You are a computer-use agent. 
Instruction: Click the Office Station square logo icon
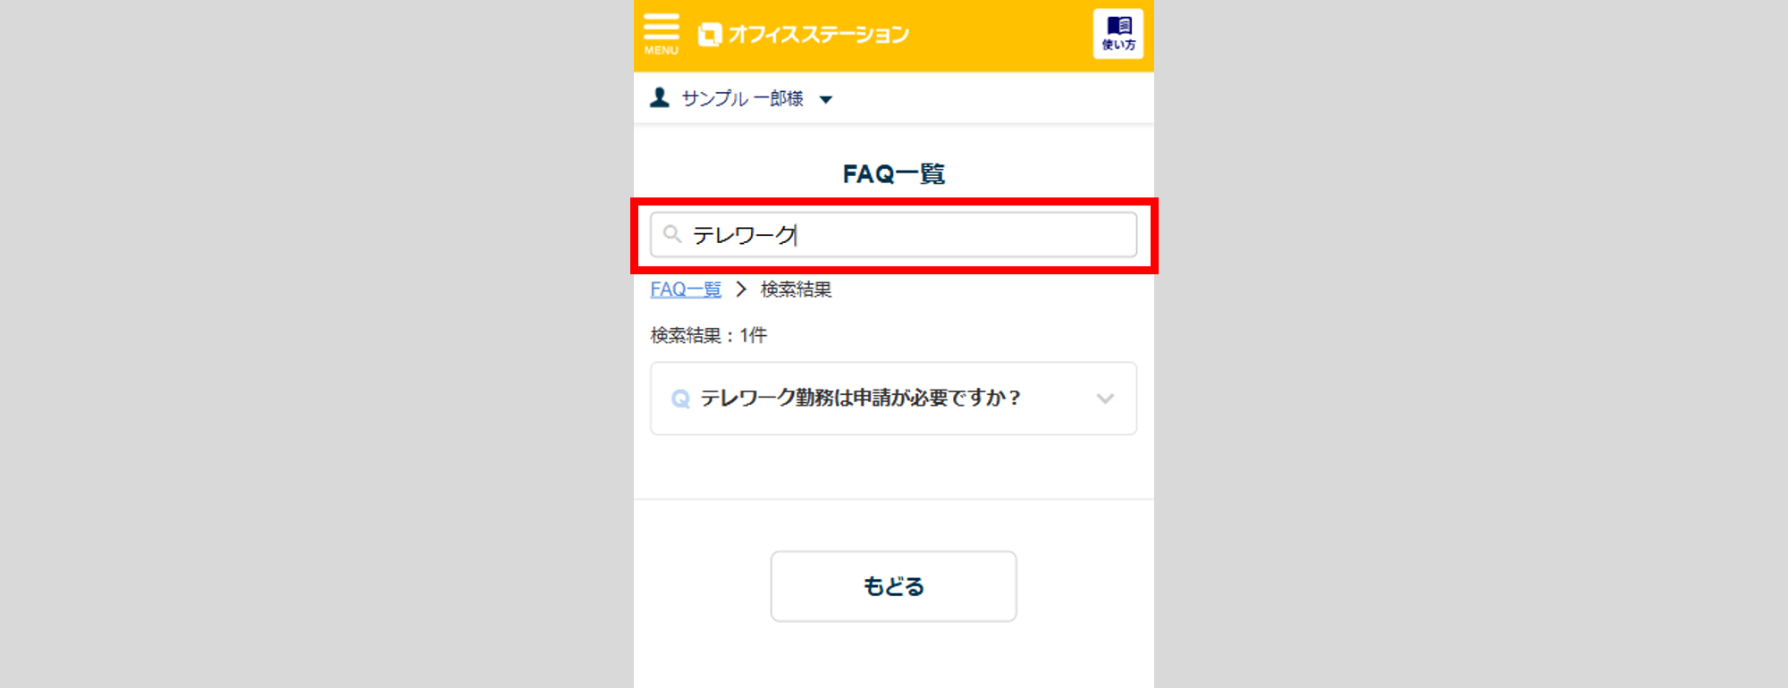[x=709, y=35]
